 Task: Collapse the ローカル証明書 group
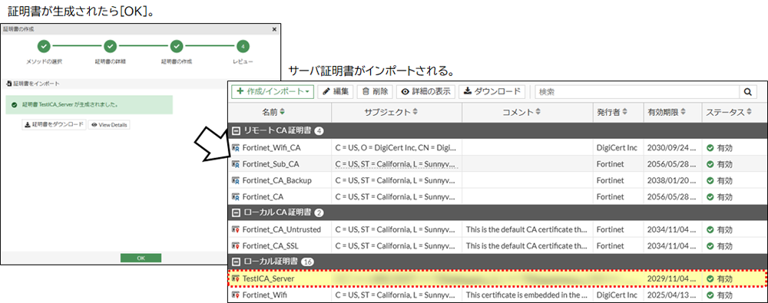click(x=236, y=262)
